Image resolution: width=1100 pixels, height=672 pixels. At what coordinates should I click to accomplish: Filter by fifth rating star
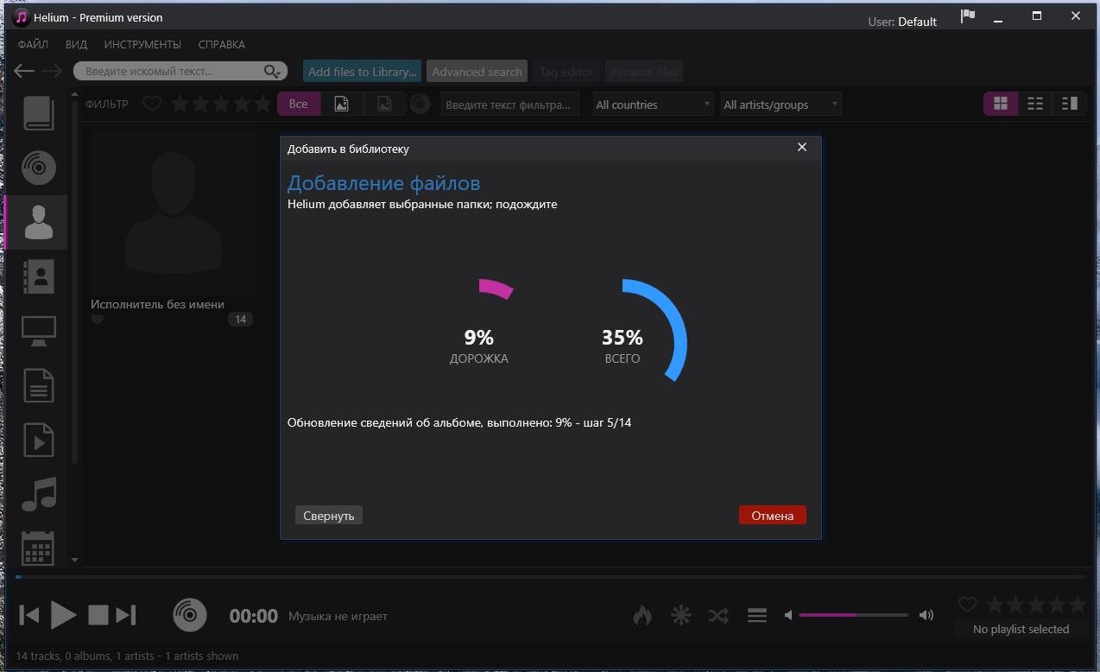tap(262, 104)
